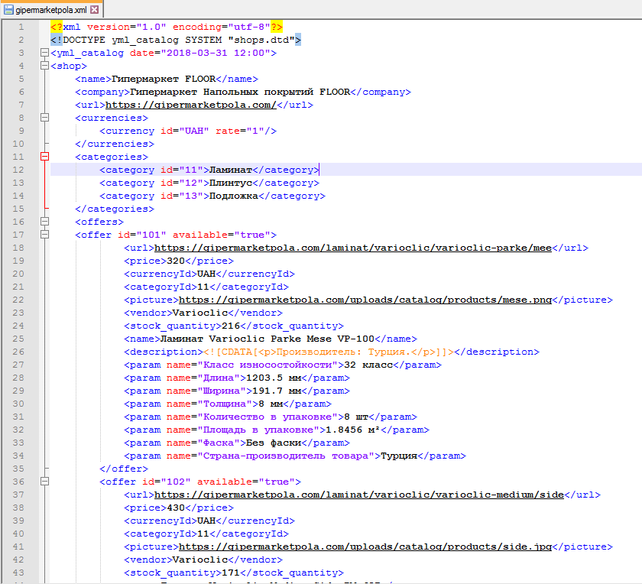Image resolution: width=642 pixels, height=584 pixels.
Task: Open the gipermarketpola.com shop url link
Action: [191, 105]
